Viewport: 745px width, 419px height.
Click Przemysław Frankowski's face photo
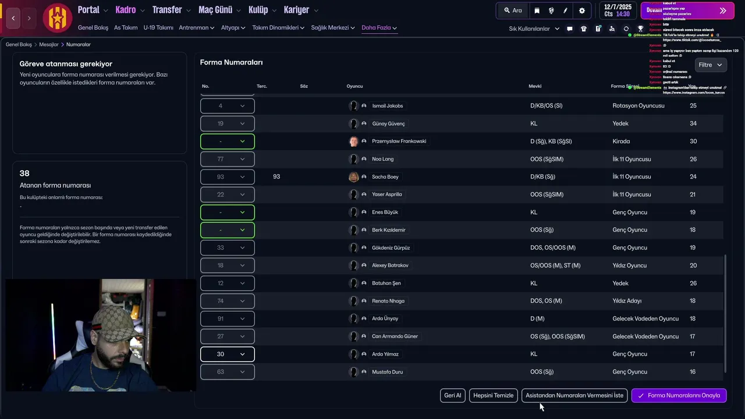pyautogui.click(x=353, y=141)
